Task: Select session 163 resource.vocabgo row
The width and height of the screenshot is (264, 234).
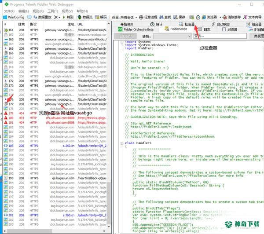Action: coord(55,39)
